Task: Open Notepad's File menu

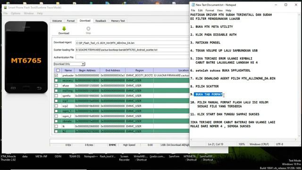Action: tap(193, 10)
